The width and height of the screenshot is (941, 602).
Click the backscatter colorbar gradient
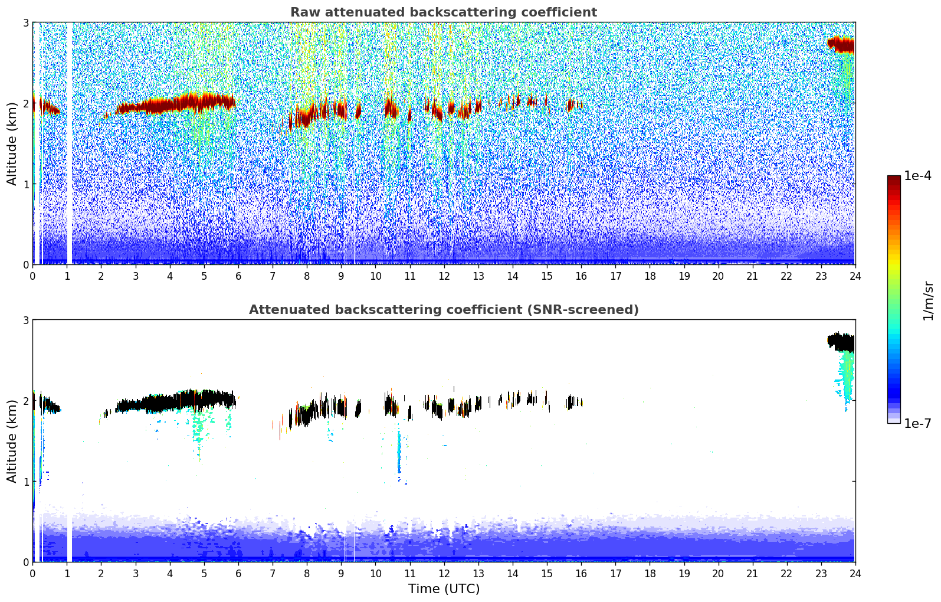[x=894, y=299]
